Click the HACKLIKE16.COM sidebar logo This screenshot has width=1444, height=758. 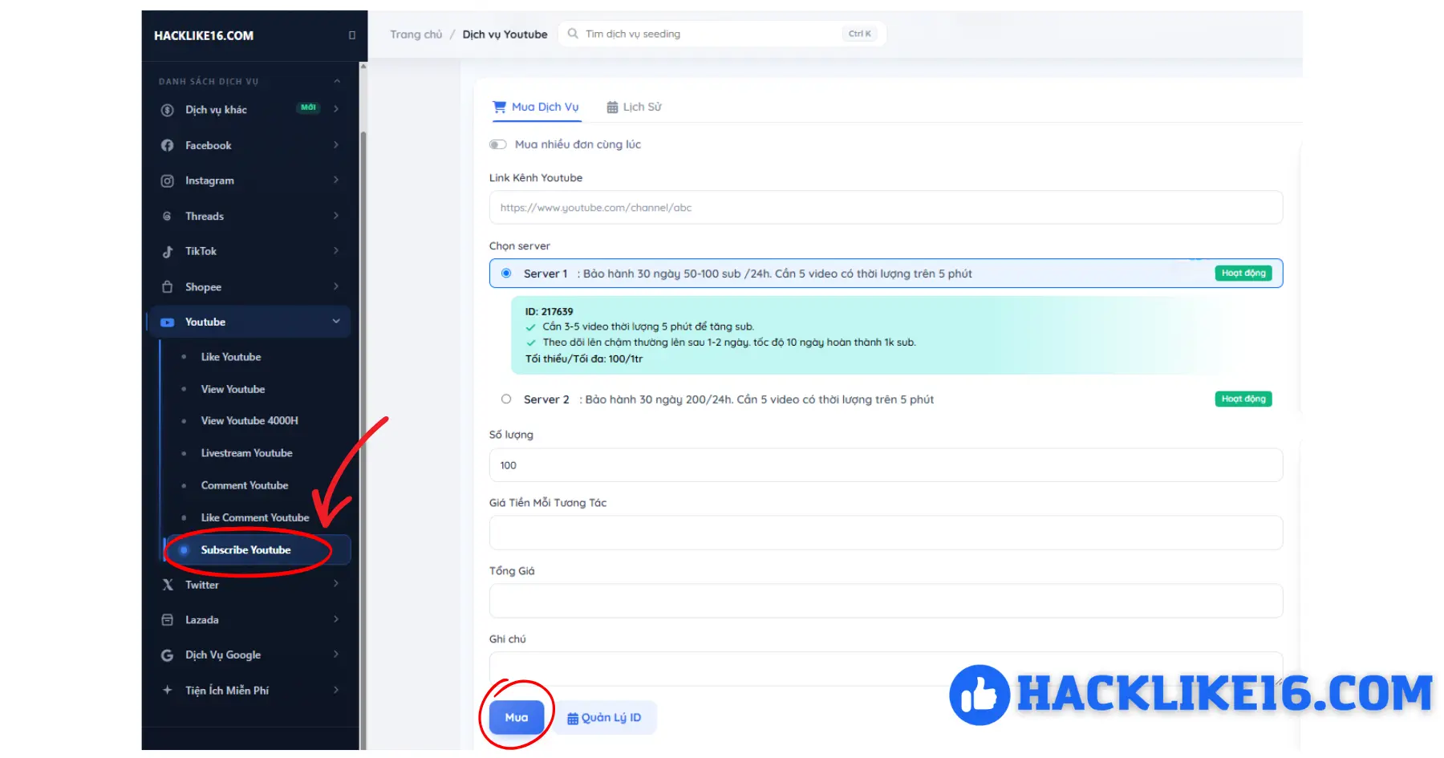204,35
